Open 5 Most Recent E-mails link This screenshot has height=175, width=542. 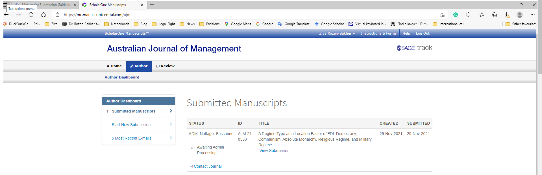(x=132, y=138)
